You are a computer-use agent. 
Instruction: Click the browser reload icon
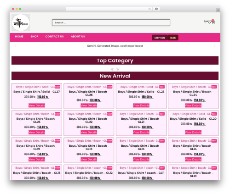[149, 9]
